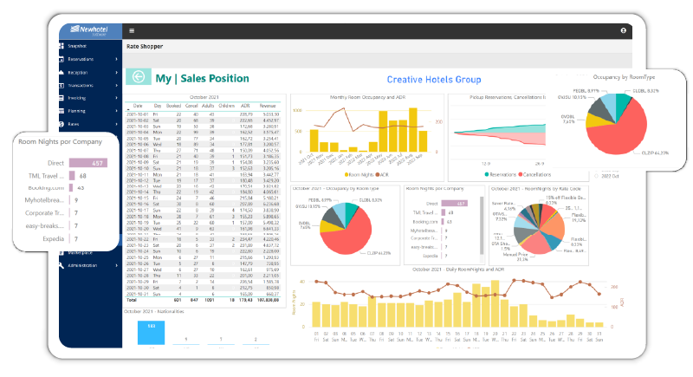Open the user account icon
The height and width of the screenshot is (377, 693).
(x=623, y=30)
